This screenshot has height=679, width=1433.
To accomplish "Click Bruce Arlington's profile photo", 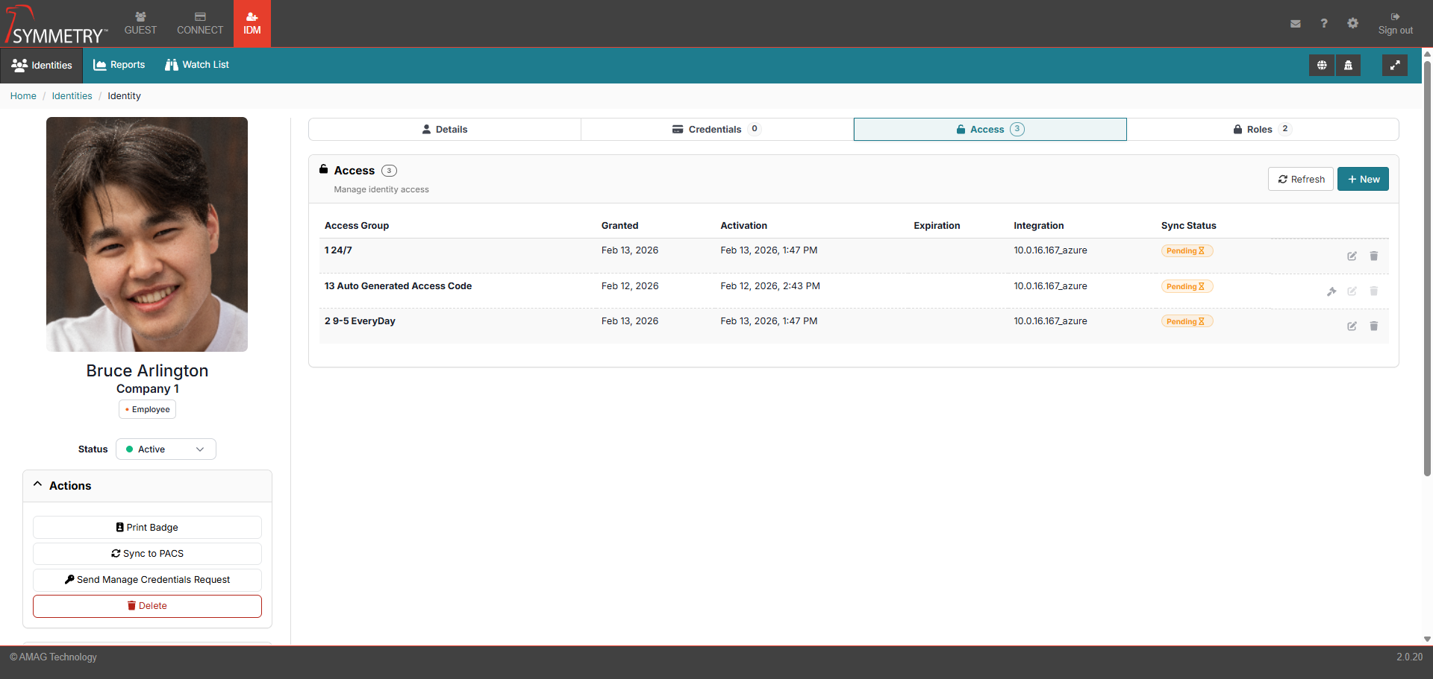I will (147, 234).
